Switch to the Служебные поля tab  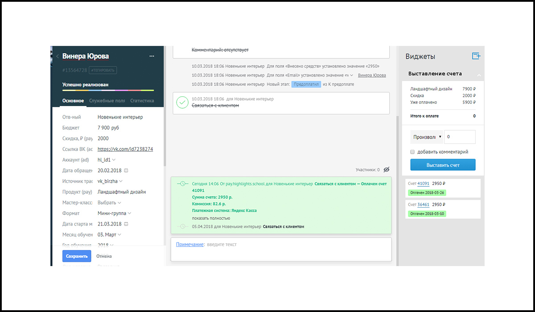[x=107, y=101]
